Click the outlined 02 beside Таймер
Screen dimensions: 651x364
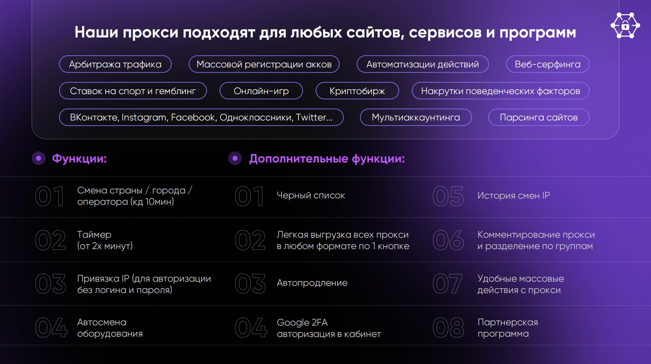click(x=51, y=240)
